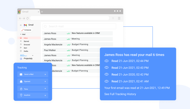Click read ticks on Paul Walker email
This screenshot has width=190, height=109.
tap(69, 50)
